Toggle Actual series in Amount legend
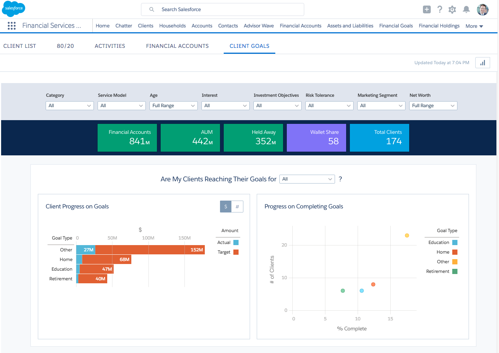This screenshot has height=353, width=499. pyautogui.click(x=236, y=243)
